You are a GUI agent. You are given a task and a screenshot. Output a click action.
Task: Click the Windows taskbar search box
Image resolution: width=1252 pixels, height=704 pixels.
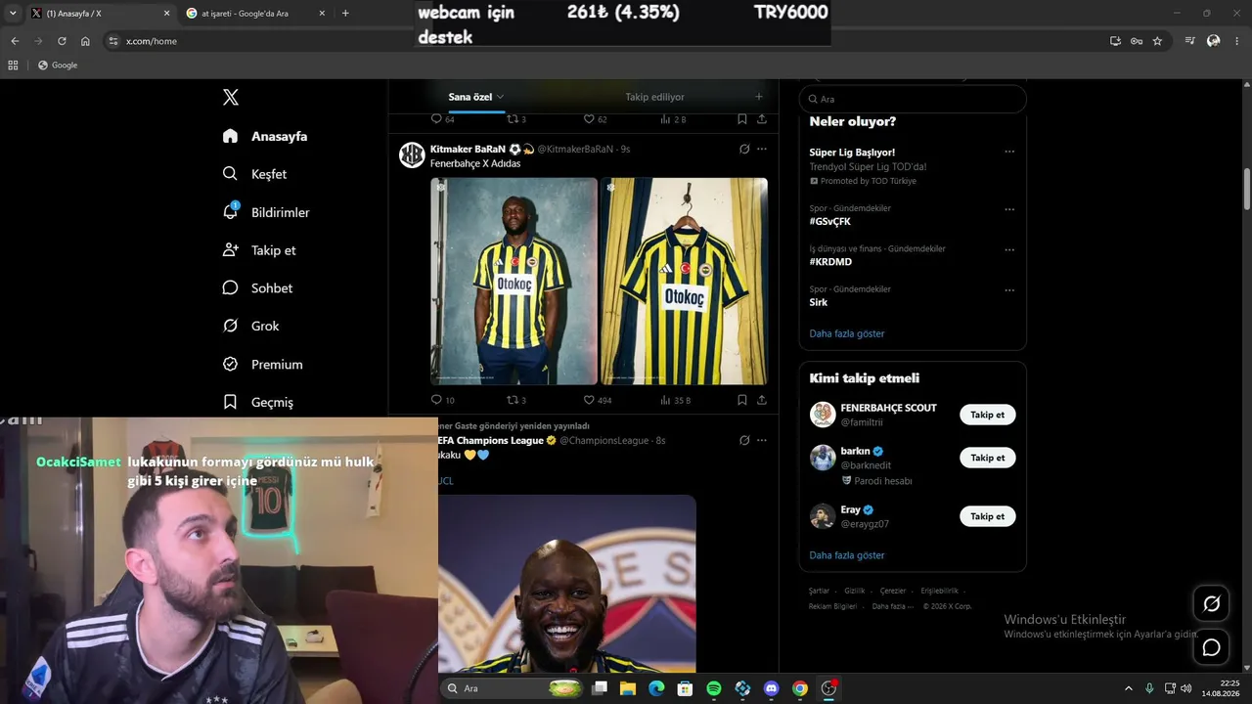(513, 688)
